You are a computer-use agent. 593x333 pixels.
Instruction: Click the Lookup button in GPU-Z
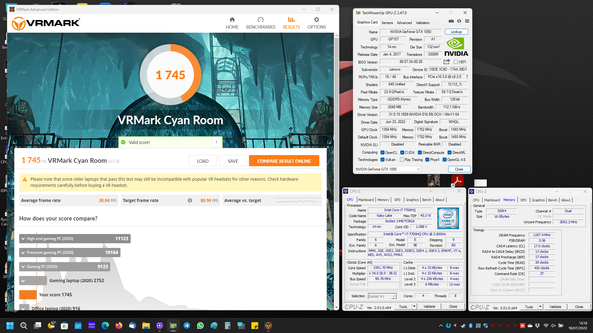456,32
